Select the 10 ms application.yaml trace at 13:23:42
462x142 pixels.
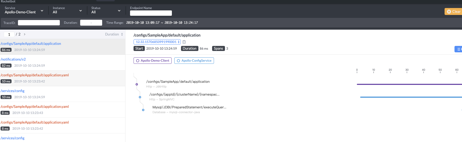[x=62, y=78]
